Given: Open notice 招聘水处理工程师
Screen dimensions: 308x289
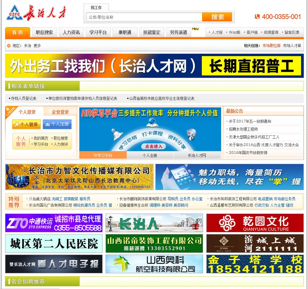Looking at the screenshot, I should (243, 129).
